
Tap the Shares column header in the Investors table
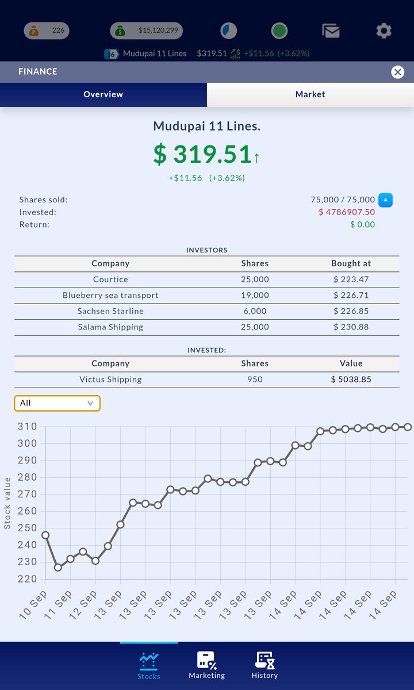tap(255, 263)
